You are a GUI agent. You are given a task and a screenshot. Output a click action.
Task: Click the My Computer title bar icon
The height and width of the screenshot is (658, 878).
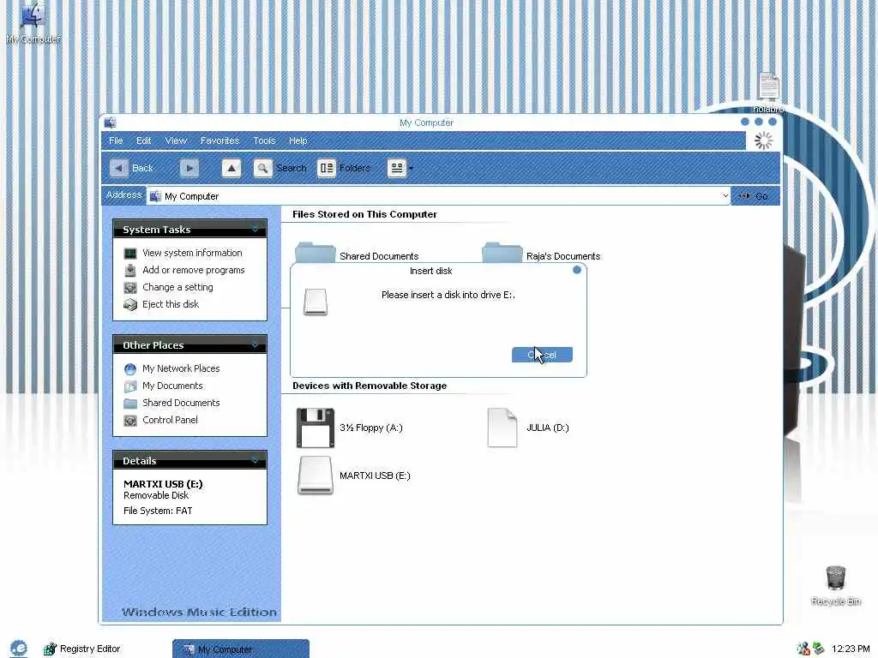coord(111,123)
